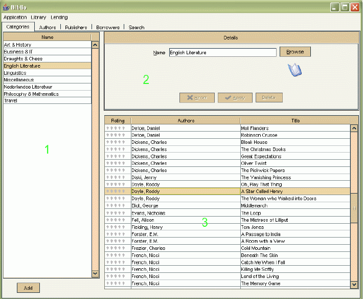363x299 pixels.
Task: Select the Draughts & Chess category
Action: coord(48,59)
